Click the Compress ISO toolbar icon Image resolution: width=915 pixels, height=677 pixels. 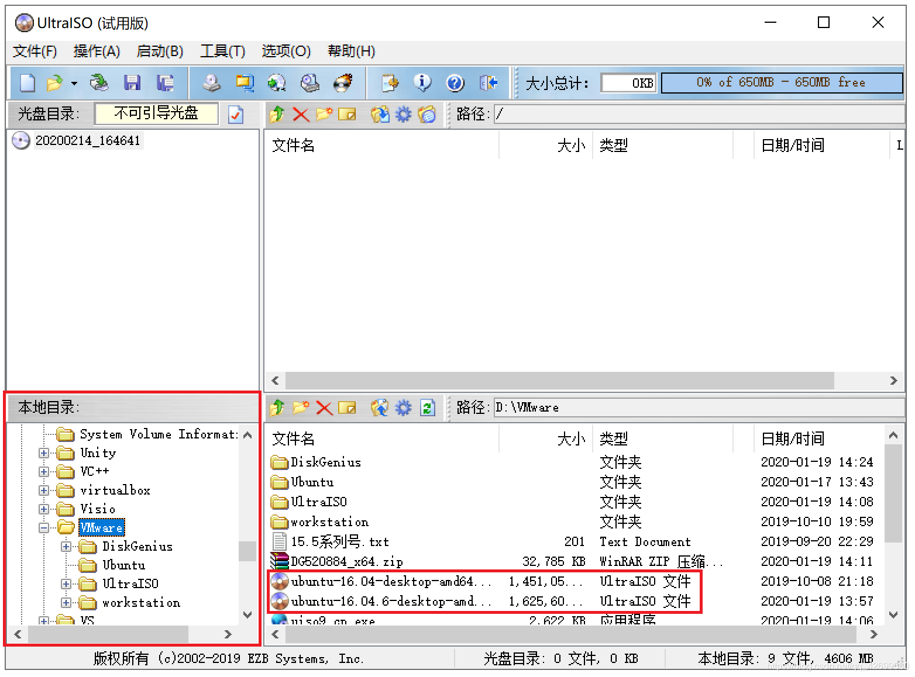coord(245,83)
